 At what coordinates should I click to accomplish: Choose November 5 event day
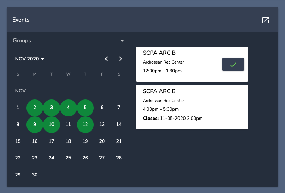(x=85, y=108)
